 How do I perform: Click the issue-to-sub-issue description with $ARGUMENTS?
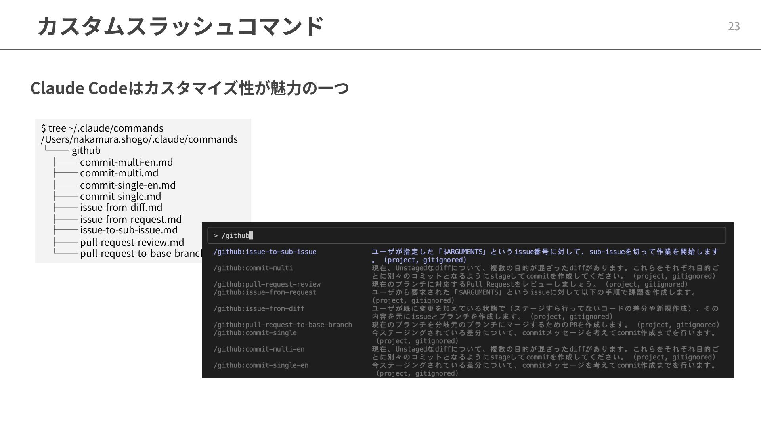(x=545, y=256)
